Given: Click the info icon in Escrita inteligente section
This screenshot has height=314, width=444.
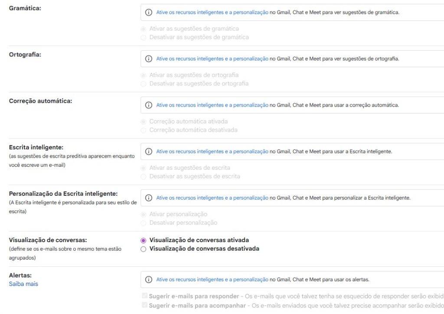Looking at the screenshot, I should point(148,151).
